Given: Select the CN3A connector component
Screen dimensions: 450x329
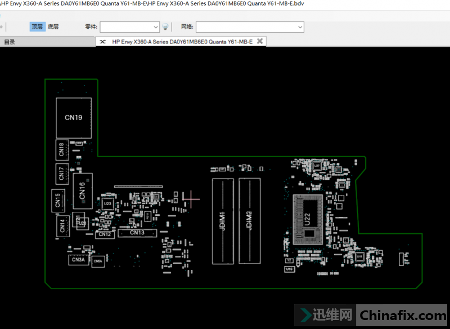Looking at the screenshot, I should (x=78, y=260).
